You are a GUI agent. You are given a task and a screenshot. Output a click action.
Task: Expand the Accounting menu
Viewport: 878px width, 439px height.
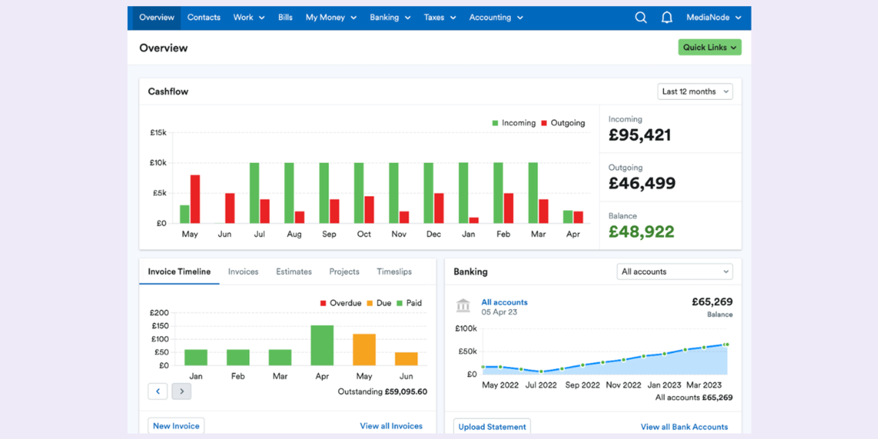[495, 17]
